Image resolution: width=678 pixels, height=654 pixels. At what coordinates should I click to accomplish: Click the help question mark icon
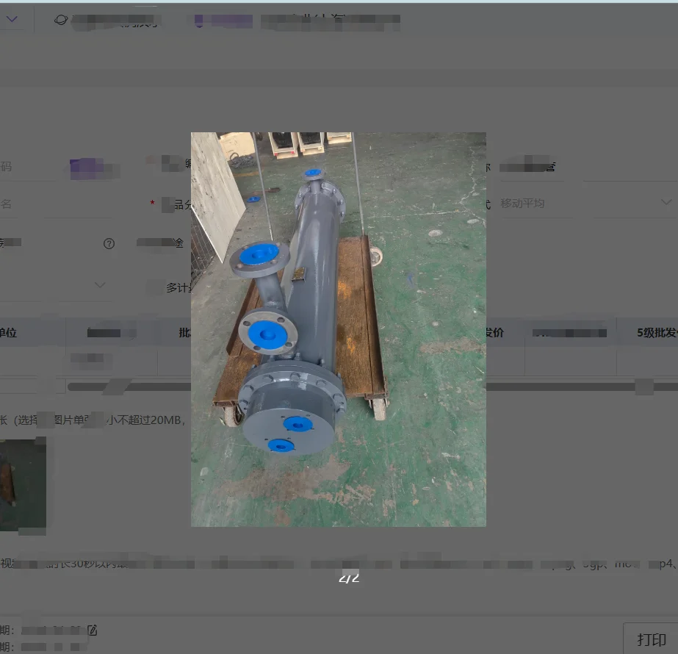point(109,243)
